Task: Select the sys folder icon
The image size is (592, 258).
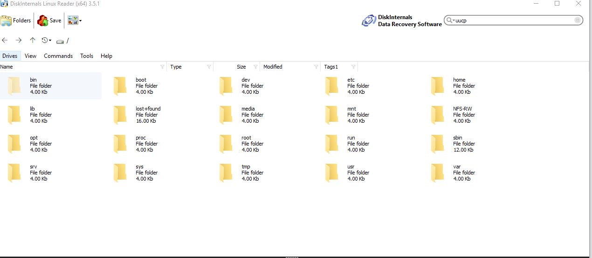Action: [x=120, y=173]
